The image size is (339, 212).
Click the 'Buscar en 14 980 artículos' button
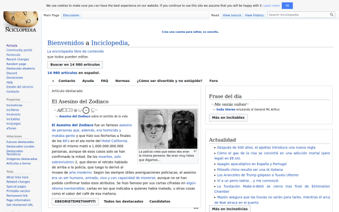click(x=75, y=64)
